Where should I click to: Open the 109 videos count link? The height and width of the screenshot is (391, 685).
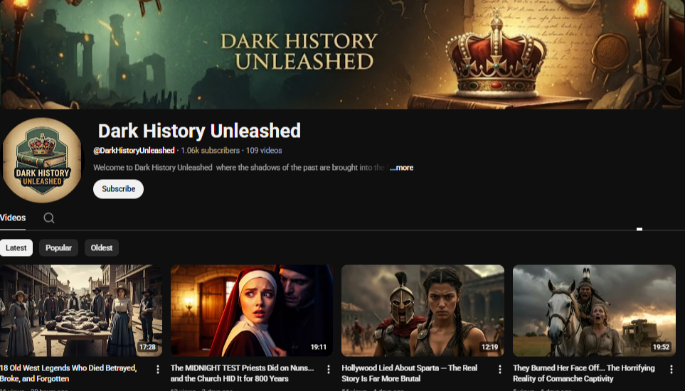click(264, 151)
